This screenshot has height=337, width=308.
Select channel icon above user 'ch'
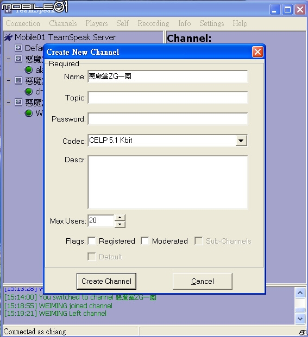(18, 81)
